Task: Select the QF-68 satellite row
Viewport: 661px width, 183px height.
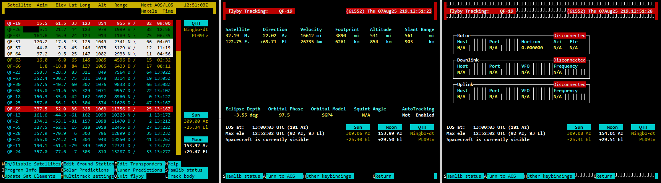Action: pos(89,91)
